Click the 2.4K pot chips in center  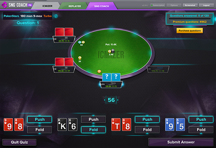(x=111, y=51)
